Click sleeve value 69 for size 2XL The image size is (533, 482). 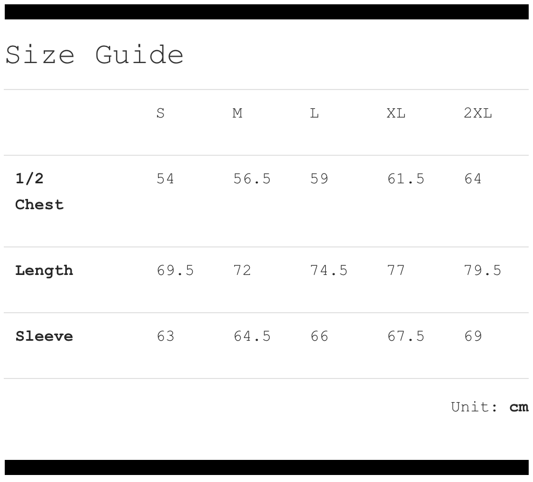[x=473, y=336]
